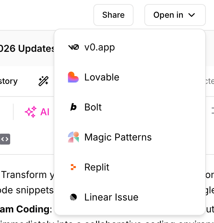Select v0.app from menu
The image size is (214, 223).
coord(100,47)
